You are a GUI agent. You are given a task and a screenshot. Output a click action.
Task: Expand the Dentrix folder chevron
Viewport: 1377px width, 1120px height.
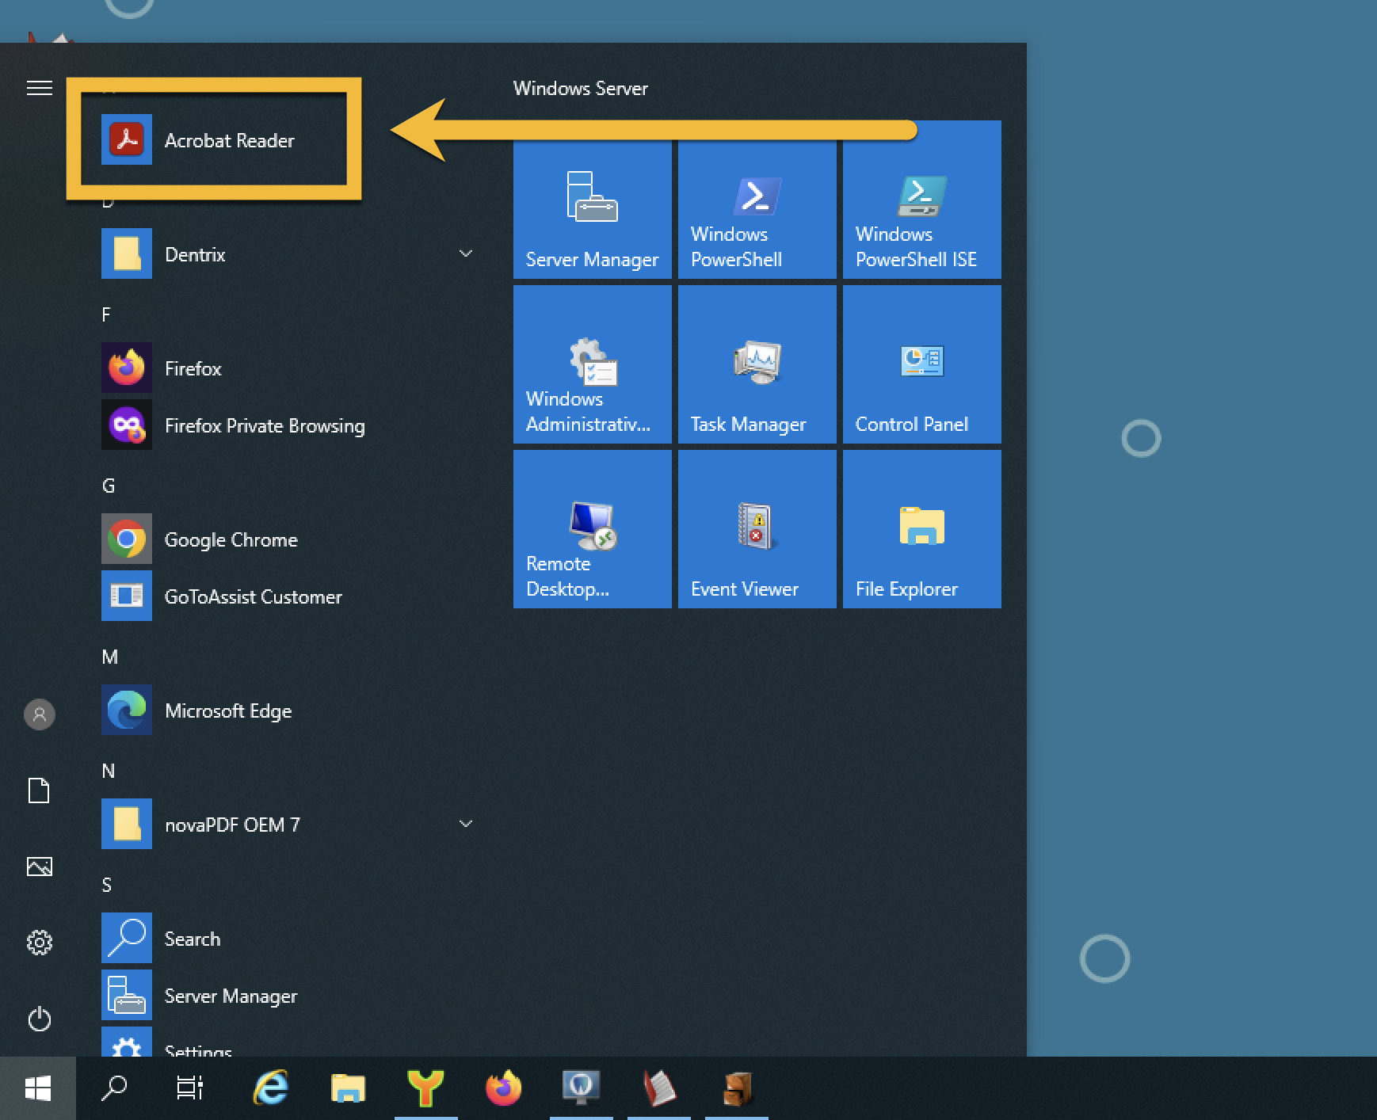pos(466,253)
